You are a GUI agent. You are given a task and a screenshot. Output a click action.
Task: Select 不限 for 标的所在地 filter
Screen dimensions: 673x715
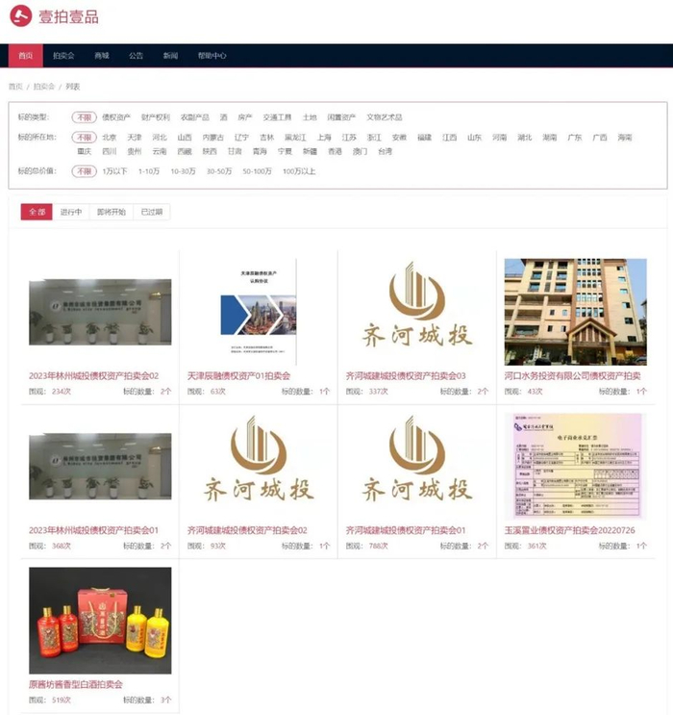(85, 138)
